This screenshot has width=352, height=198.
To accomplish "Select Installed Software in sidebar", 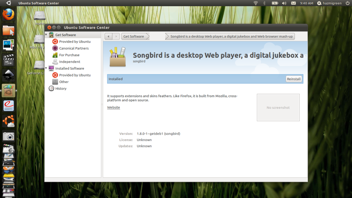I will (x=70, y=68).
